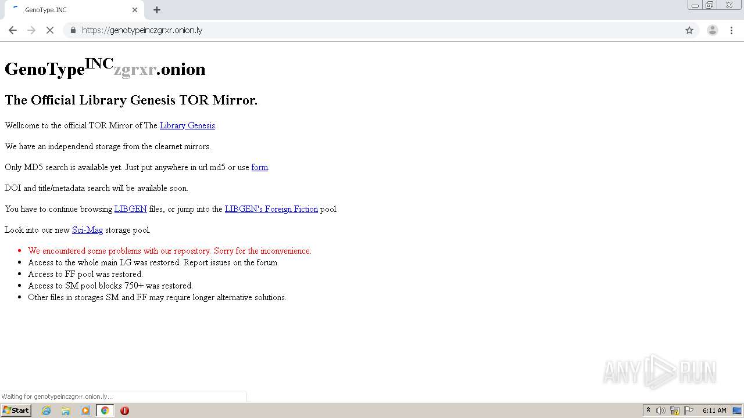Click 'DOI and title/metadata search' sentence

[x=96, y=188]
